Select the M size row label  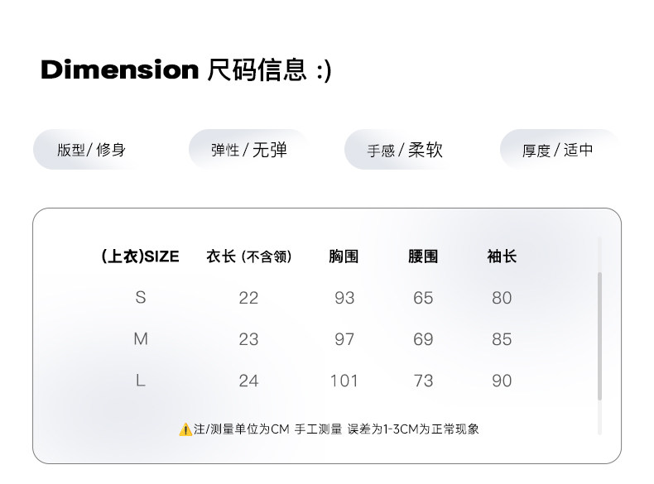pyautogui.click(x=141, y=339)
